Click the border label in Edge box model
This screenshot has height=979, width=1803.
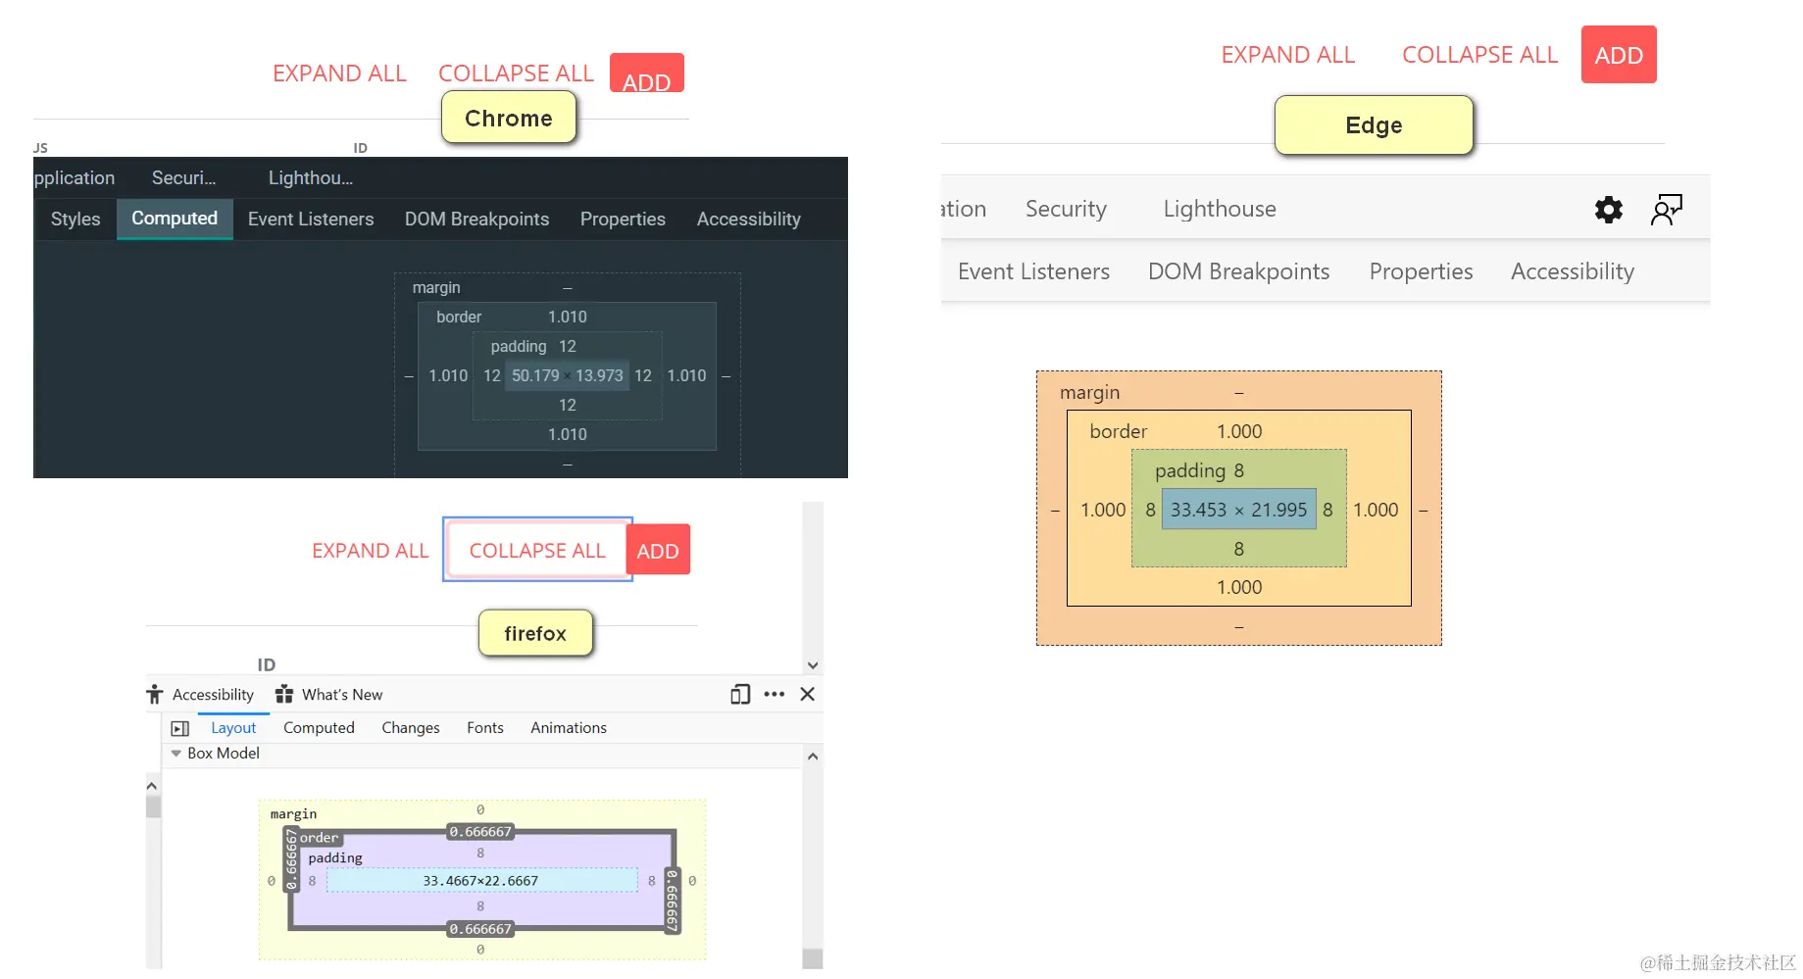coord(1118,431)
